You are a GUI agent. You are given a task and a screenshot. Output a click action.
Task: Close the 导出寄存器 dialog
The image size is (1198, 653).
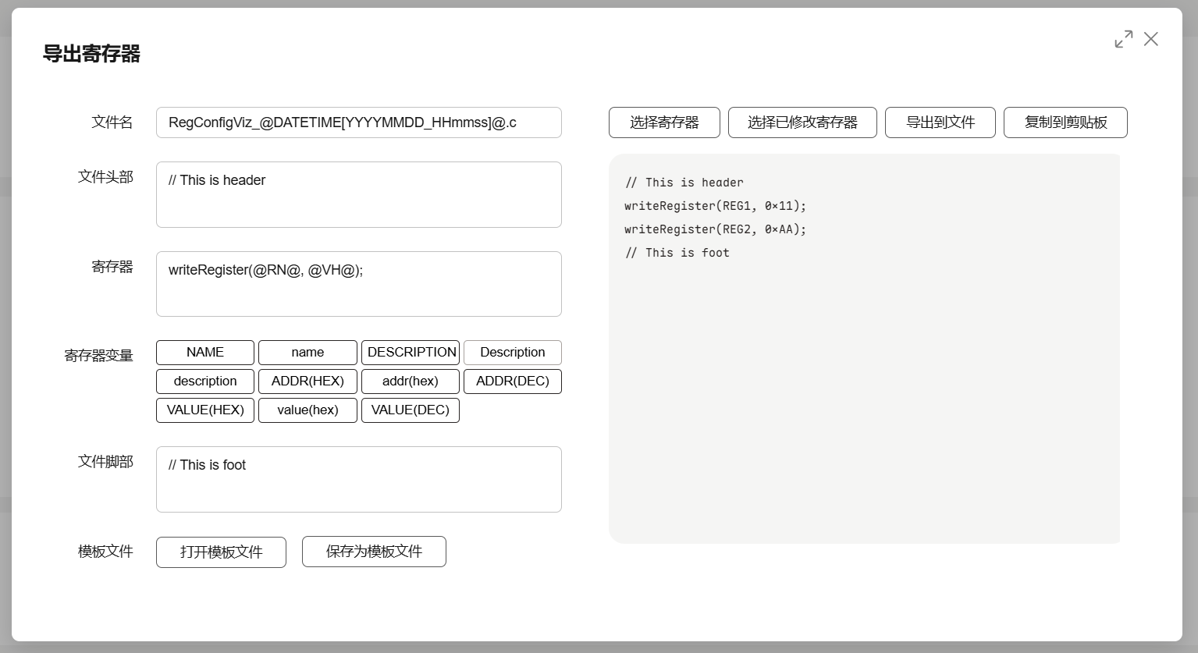pos(1150,39)
